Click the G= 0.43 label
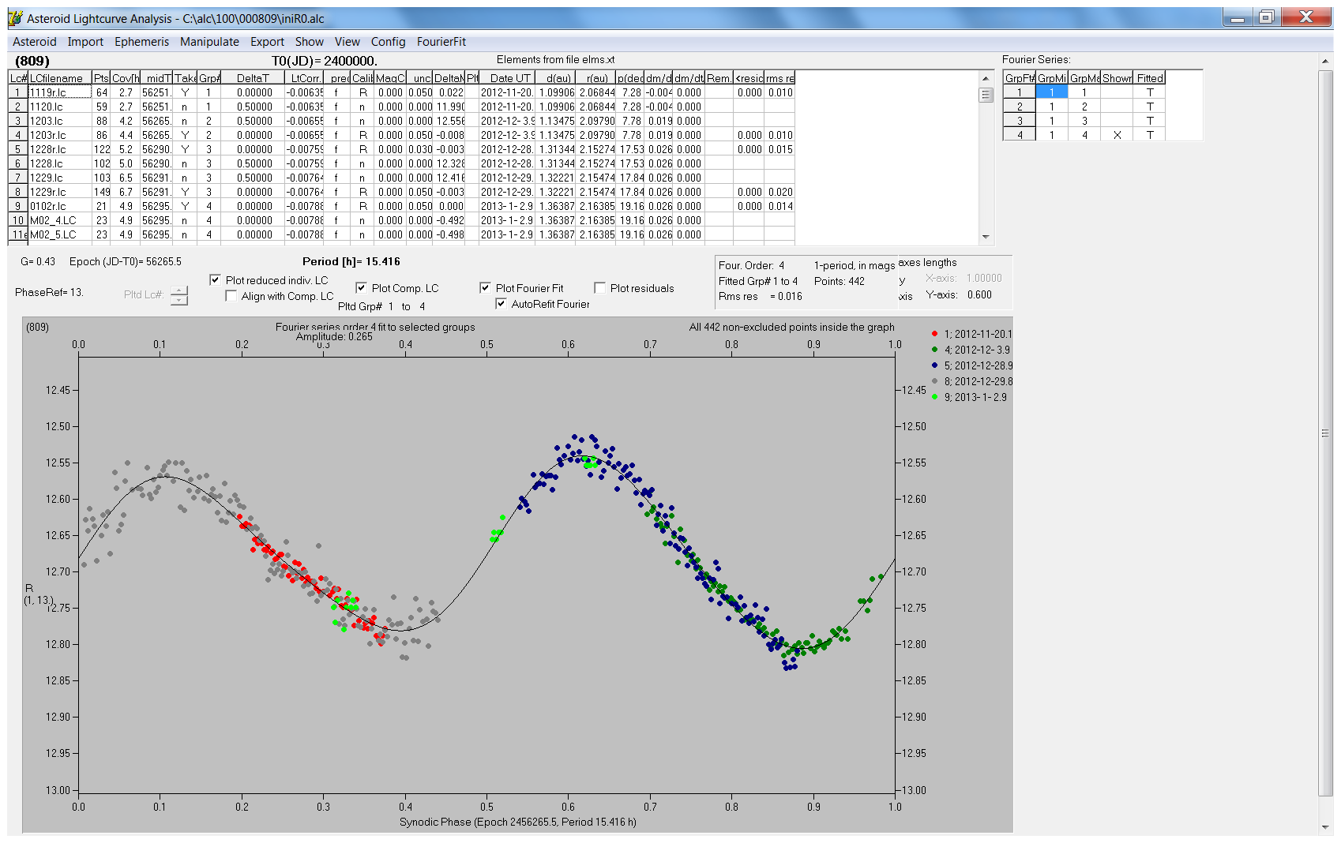Image resolution: width=1341 pixels, height=843 pixels. coord(38,261)
